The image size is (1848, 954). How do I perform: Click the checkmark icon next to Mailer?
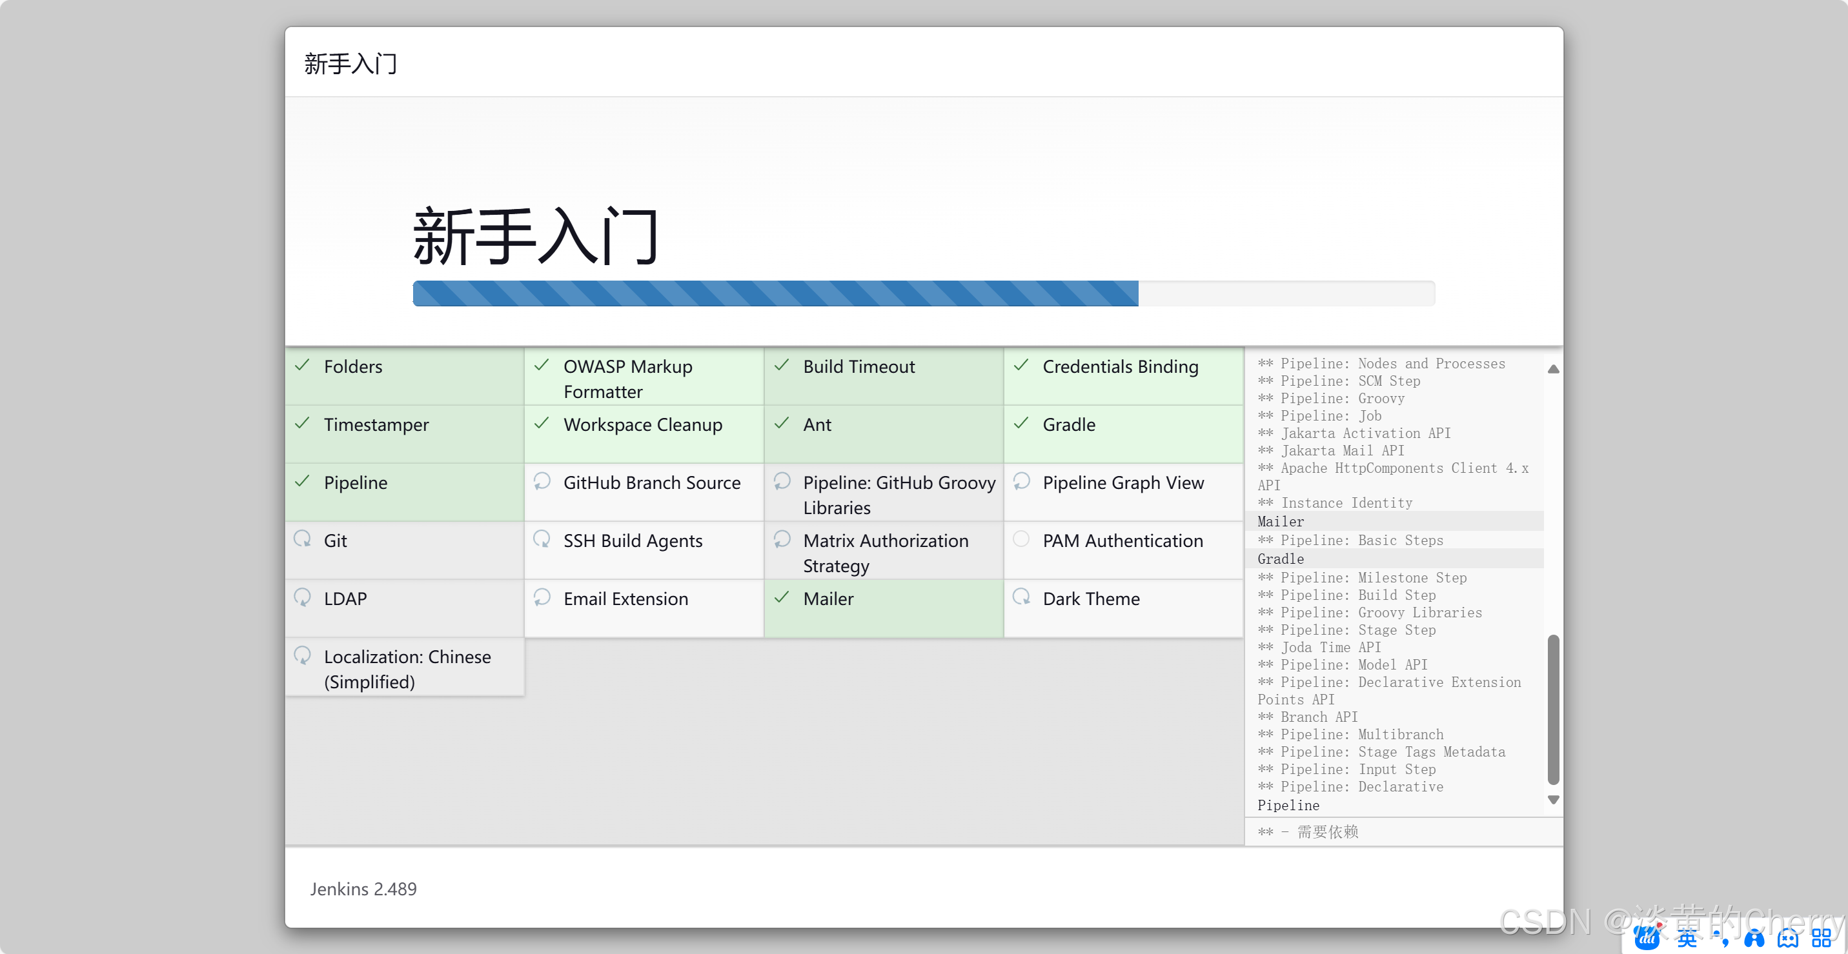pos(781,597)
